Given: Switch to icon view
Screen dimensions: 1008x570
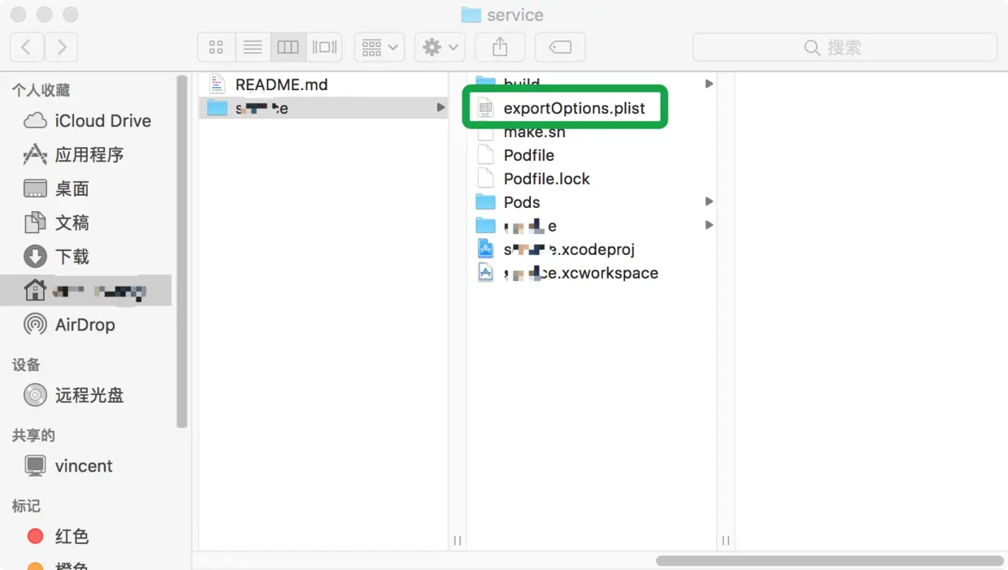Looking at the screenshot, I should [x=216, y=47].
